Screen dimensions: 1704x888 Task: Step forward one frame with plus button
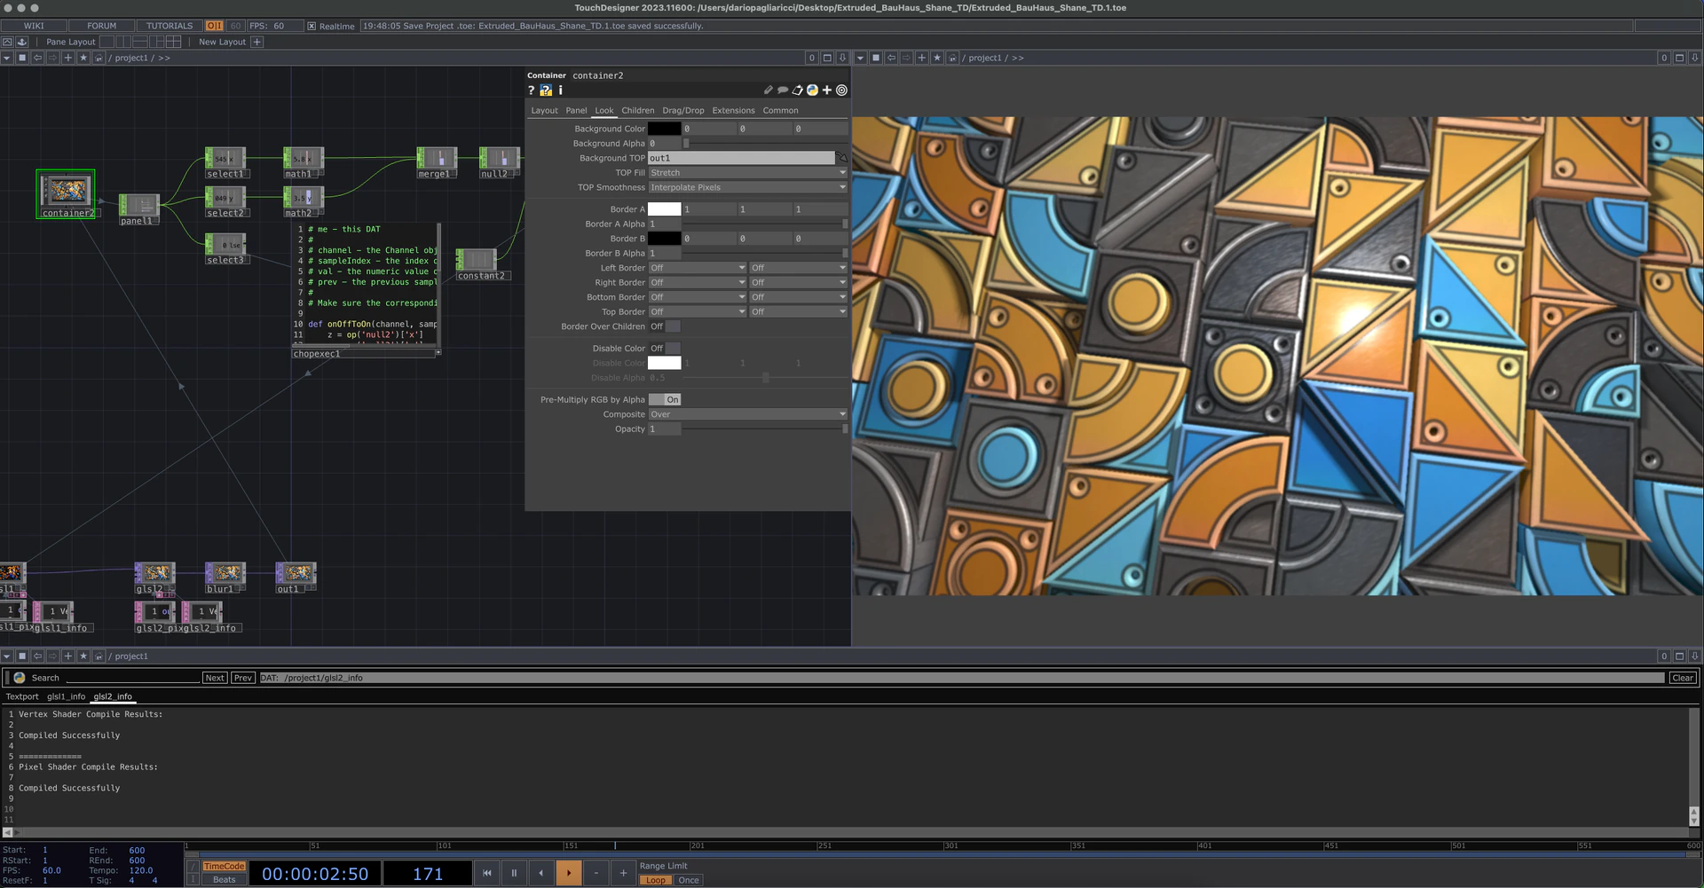coord(623,873)
